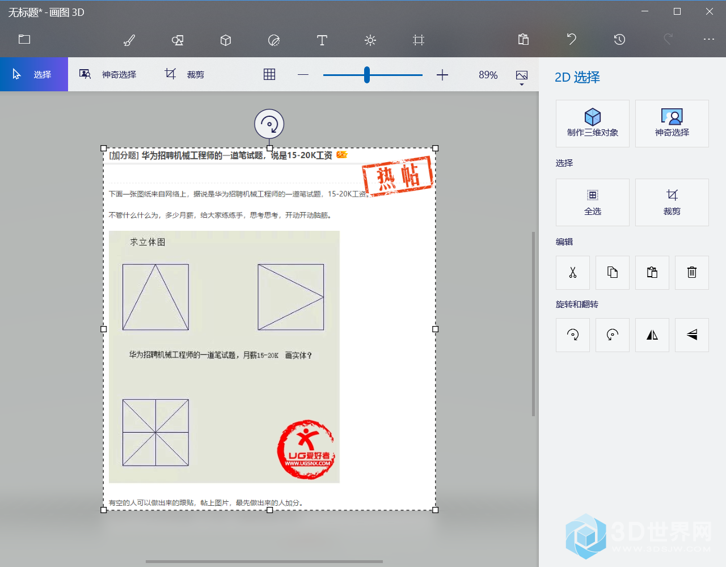Screen dimensions: 726x567
Task: Delete the selection with trash icon
Action: pos(692,273)
